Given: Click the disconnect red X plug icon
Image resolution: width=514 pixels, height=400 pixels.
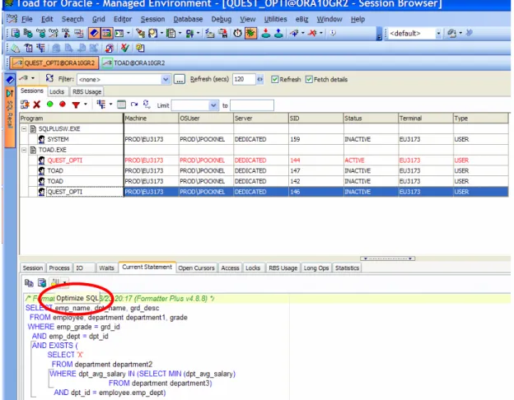Looking at the screenshot, I should coord(313,33).
